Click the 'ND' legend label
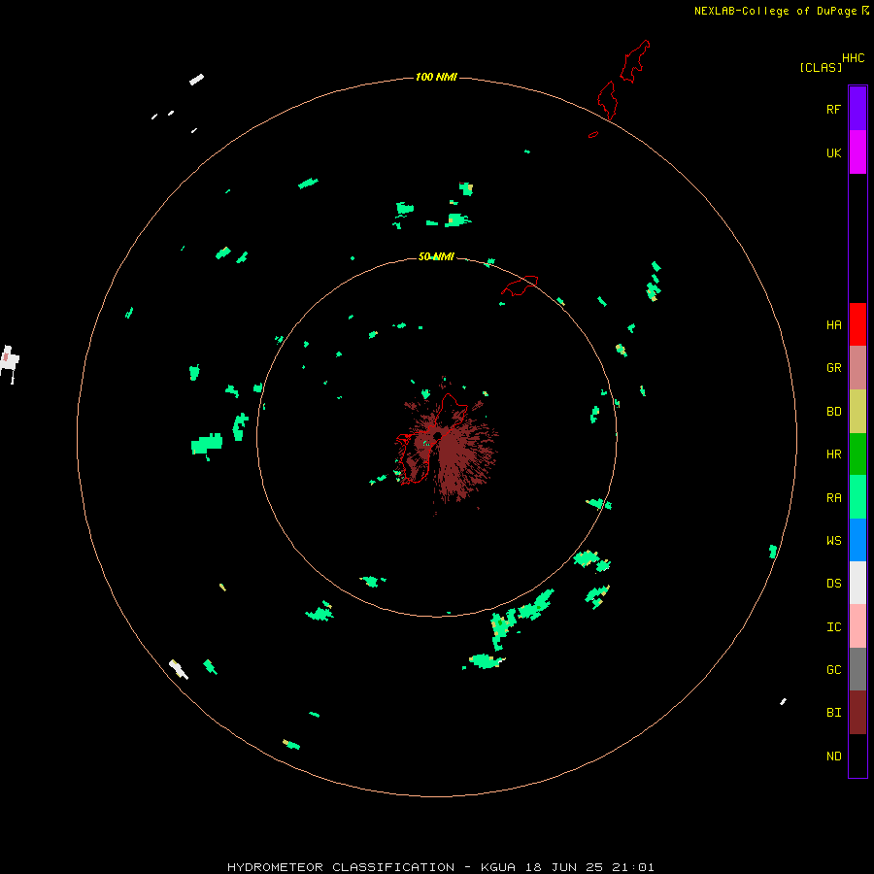This screenshot has width=874, height=874. pyautogui.click(x=833, y=756)
